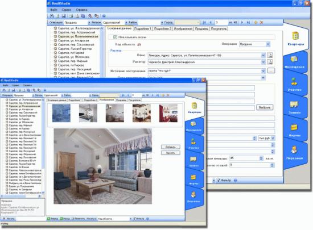The height and width of the screenshot is (230, 313).
Task: Click the orange X delete-record icon in back window
Action: click(262, 23)
